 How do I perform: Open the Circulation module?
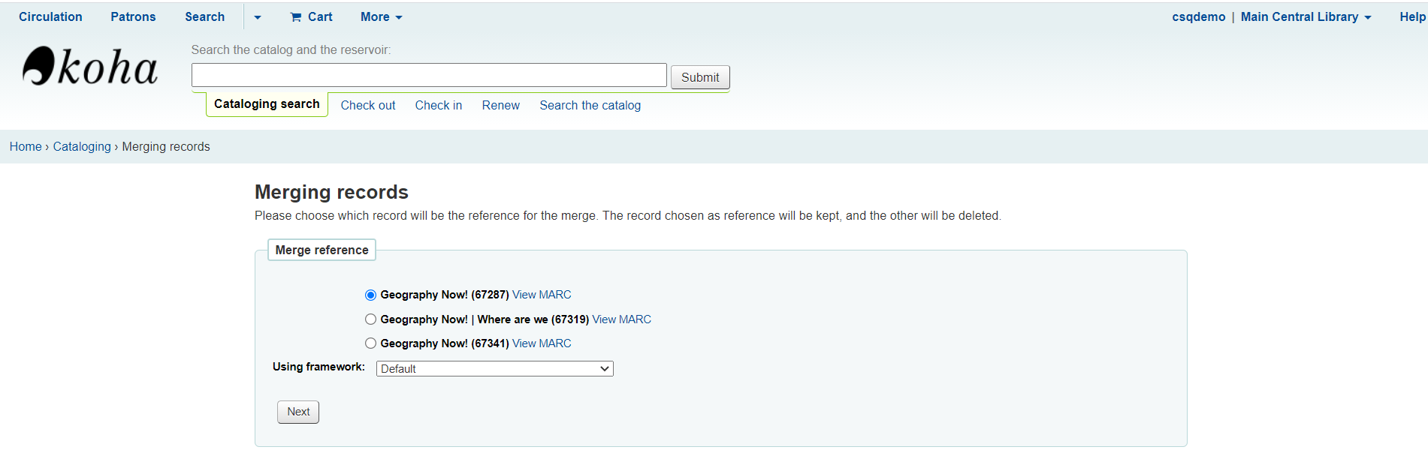pos(50,16)
